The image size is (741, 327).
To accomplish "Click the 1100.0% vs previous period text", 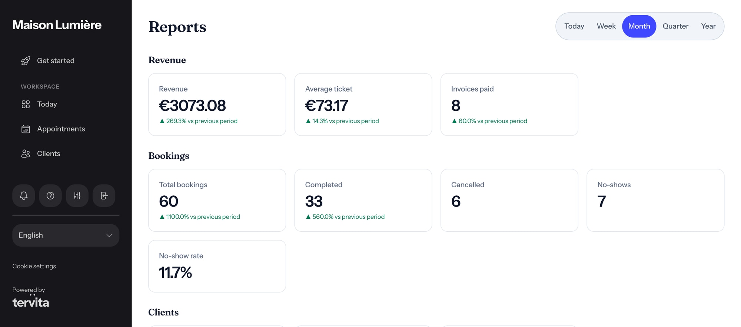I will (x=200, y=217).
